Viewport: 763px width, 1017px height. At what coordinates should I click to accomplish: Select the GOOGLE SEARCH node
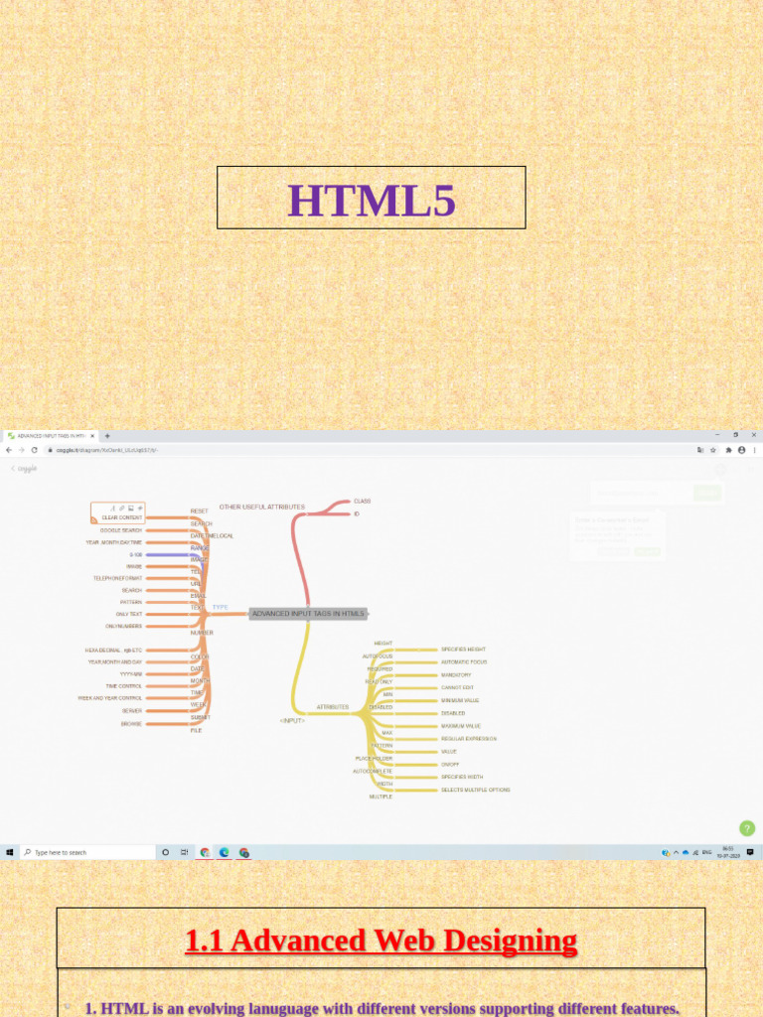pos(120,530)
